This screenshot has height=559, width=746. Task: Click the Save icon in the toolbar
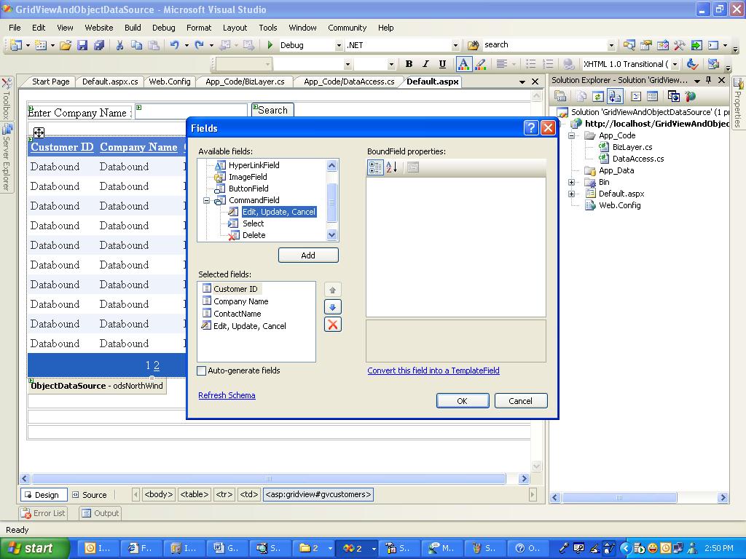(x=82, y=45)
